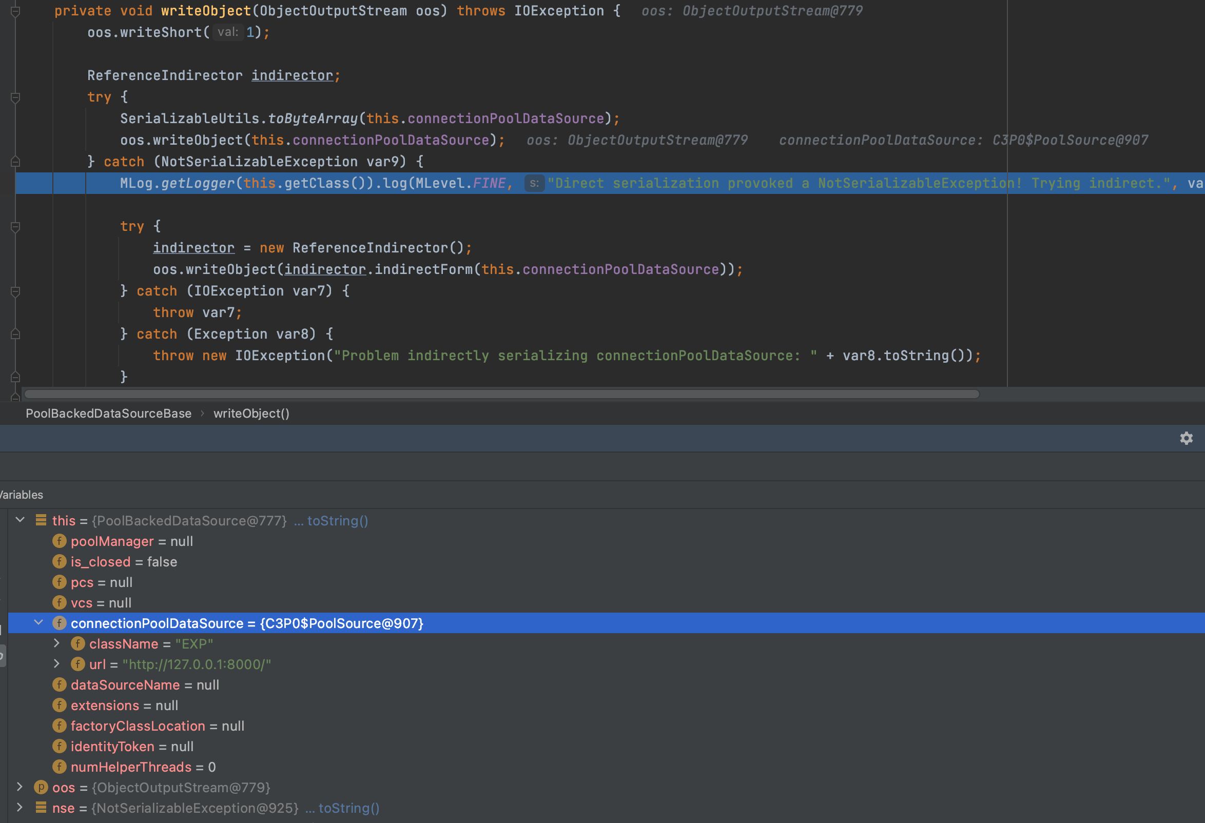The image size is (1205, 823).
Task: Click field icon beside numHelperThreads
Action: 60,767
